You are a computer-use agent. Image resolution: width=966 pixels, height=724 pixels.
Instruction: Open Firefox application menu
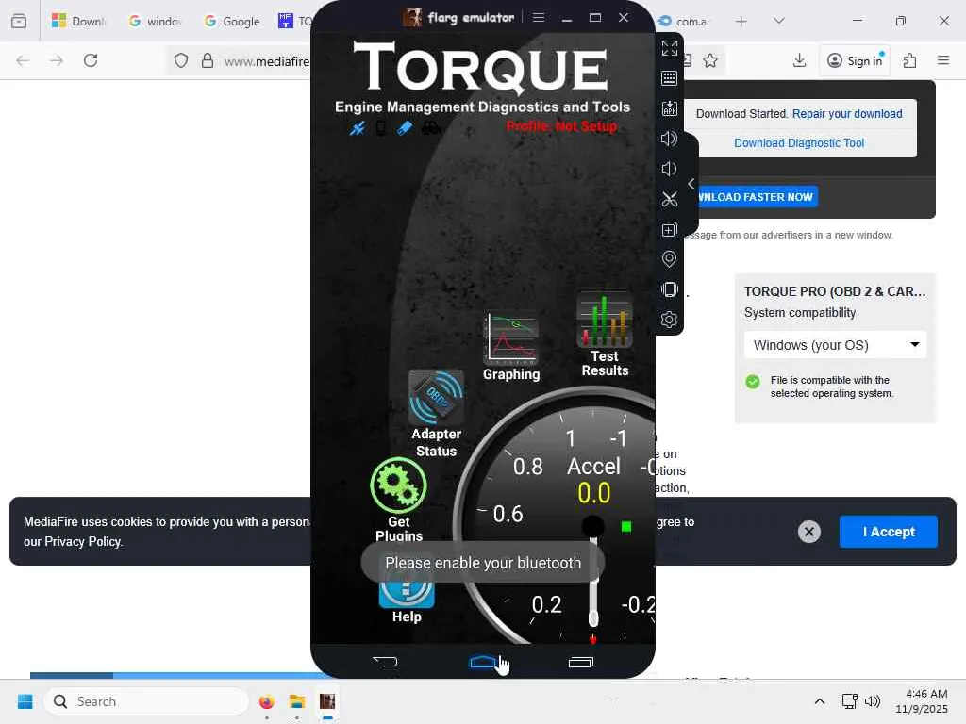943,60
